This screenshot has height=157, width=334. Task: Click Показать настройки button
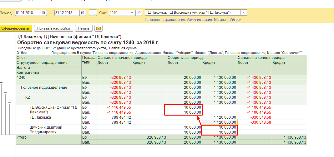(53, 28)
